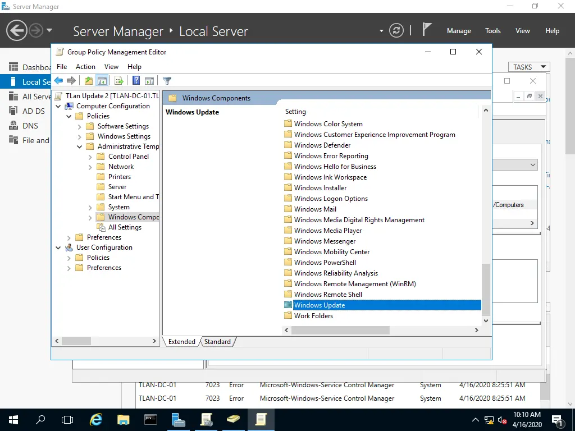Viewport: 575px width, 431px height.
Task: Click the taskbar search magnifier
Action: (40, 420)
